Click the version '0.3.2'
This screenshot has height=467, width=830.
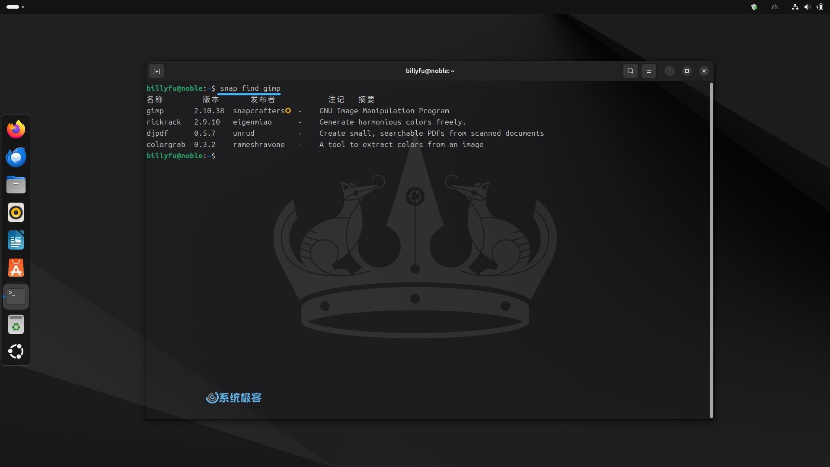(x=204, y=144)
